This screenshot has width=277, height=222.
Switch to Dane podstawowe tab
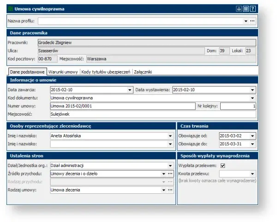tap(27, 72)
